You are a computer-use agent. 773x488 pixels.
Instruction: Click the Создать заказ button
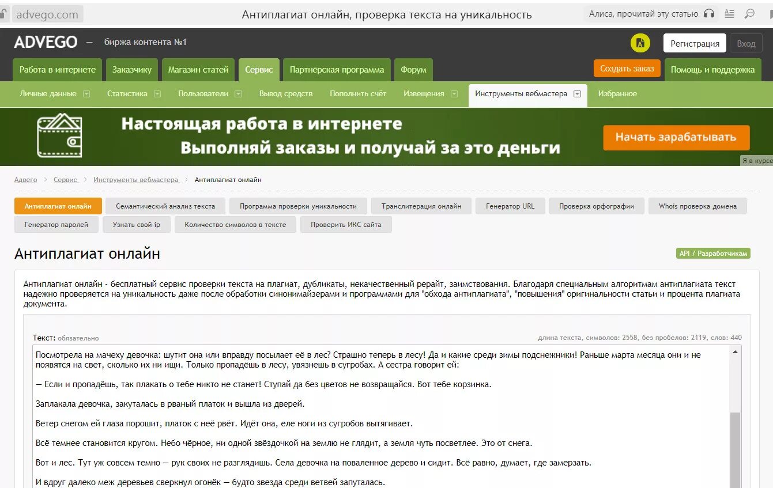[627, 69]
